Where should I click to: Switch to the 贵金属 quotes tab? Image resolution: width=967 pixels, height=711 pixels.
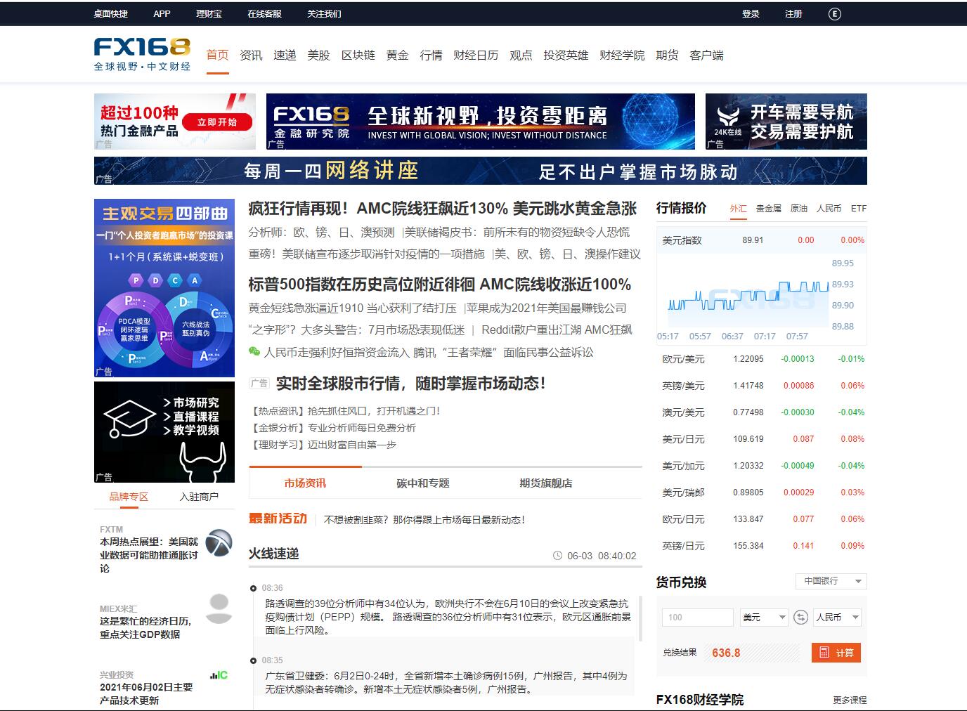pos(768,209)
